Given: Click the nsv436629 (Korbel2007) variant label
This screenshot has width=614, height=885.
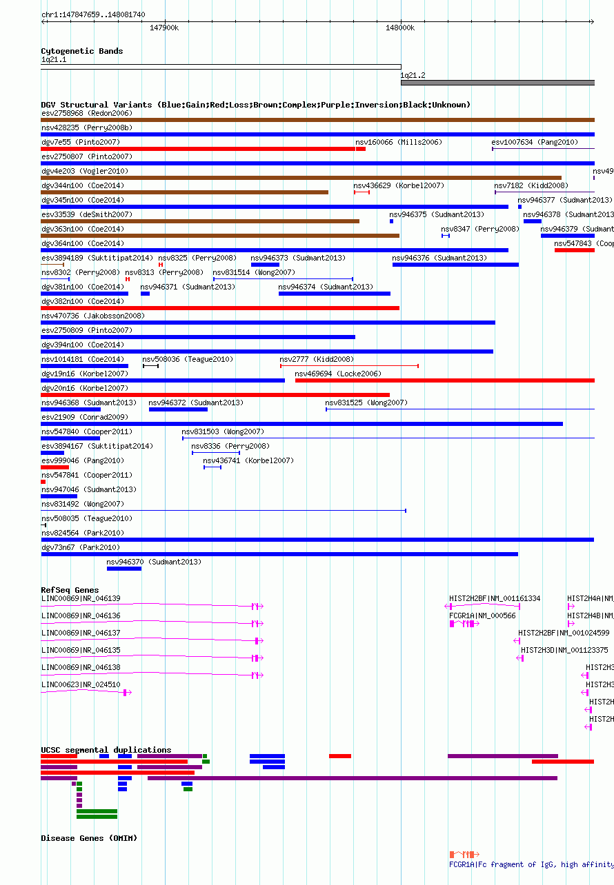Looking at the screenshot, I should coord(400,185).
